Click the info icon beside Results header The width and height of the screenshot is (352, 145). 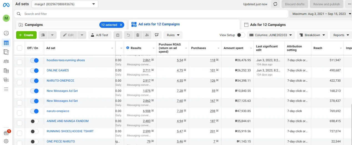pos(128,48)
